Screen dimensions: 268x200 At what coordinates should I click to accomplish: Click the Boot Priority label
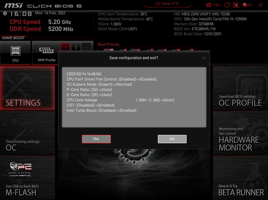pyautogui.click(x=109, y=45)
